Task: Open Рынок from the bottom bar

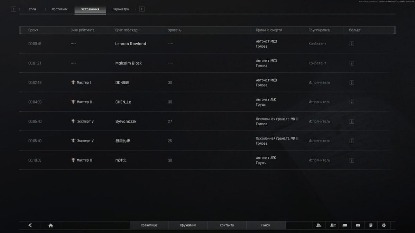Action: [x=266, y=225]
